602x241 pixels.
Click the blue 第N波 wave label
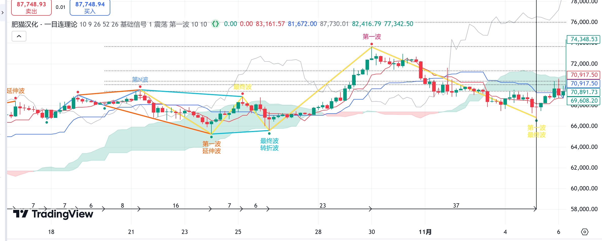pos(140,80)
